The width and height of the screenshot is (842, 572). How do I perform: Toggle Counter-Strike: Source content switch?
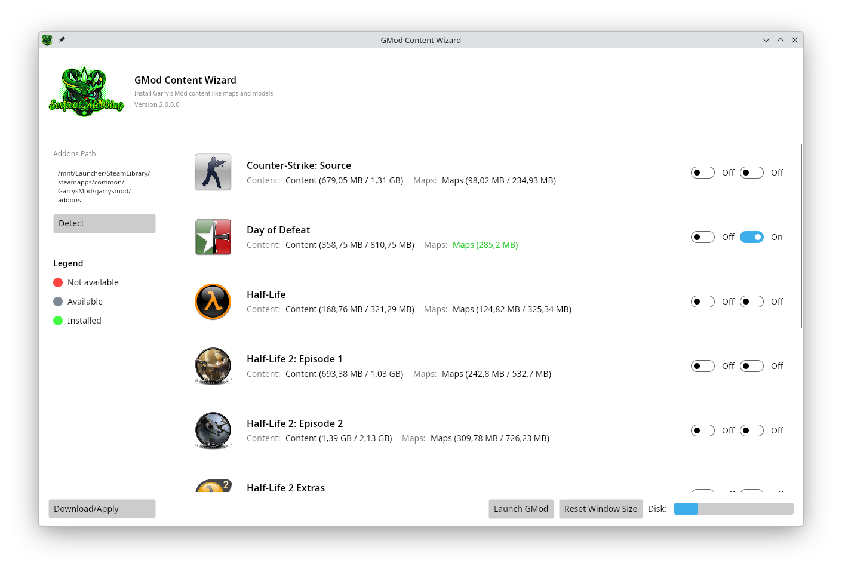pyautogui.click(x=703, y=173)
